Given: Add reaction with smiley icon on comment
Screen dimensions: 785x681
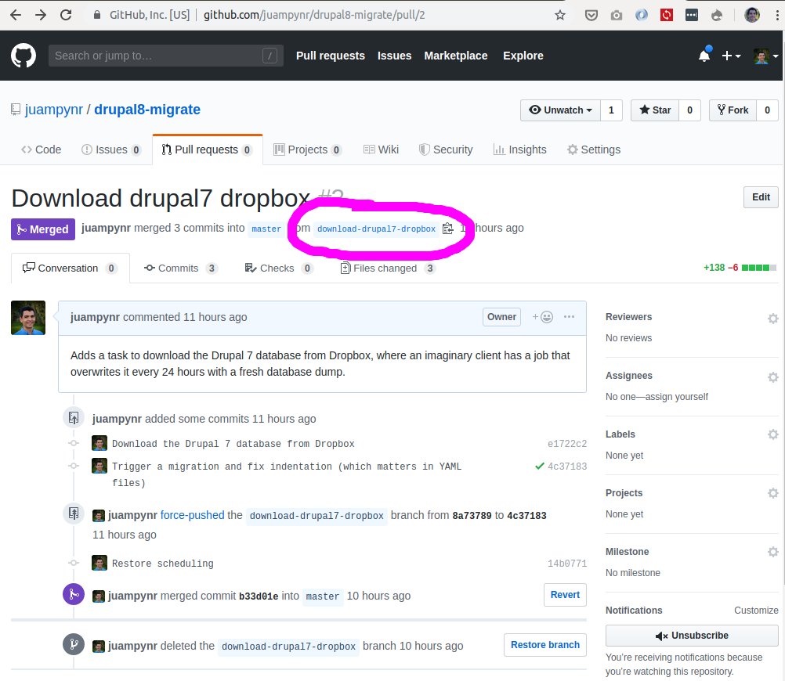Looking at the screenshot, I should pos(543,317).
